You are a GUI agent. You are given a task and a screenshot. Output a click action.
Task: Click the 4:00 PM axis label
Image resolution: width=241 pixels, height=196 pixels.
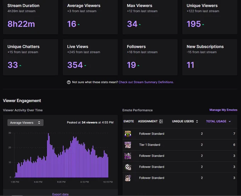(x=38, y=182)
